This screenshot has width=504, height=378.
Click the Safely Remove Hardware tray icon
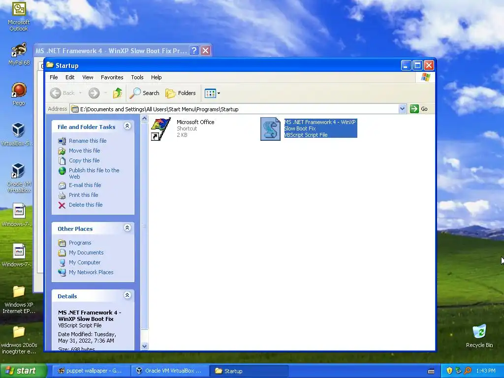[458, 371]
